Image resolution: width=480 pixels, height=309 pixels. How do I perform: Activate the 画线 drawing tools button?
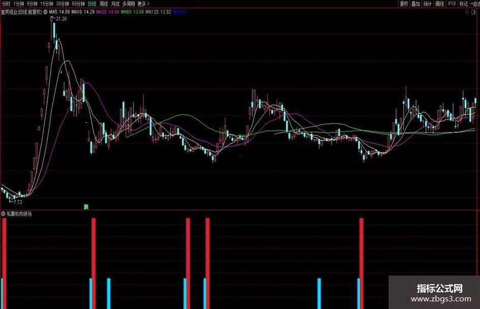click(x=439, y=4)
